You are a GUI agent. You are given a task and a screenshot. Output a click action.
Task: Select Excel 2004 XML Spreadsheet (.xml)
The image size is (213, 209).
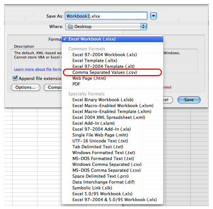(112, 117)
